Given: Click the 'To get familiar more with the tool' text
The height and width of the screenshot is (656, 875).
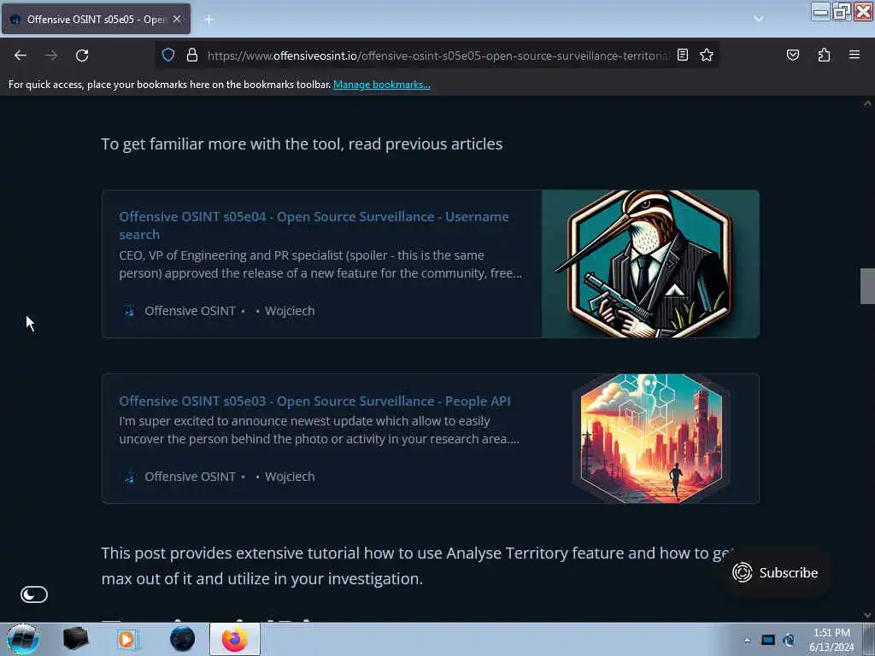Looking at the screenshot, I should pyautogui.click(x=302, y=143).
